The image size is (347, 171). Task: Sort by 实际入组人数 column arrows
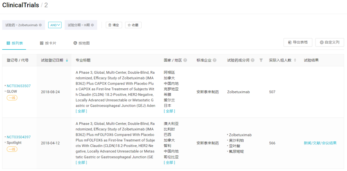[295, 60]
